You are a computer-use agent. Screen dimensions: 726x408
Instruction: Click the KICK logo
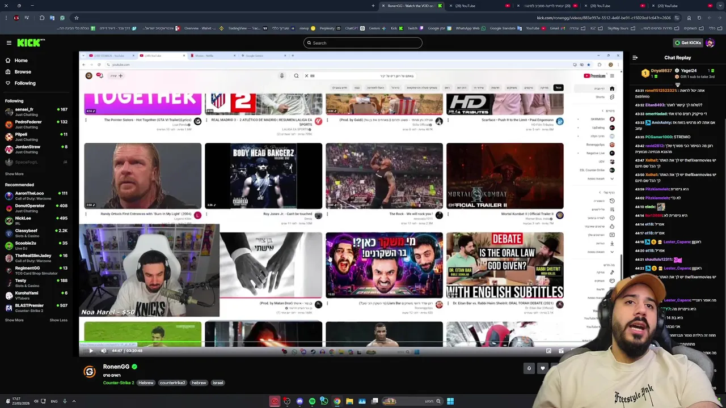pyautogui.click(x=29, y=42)
